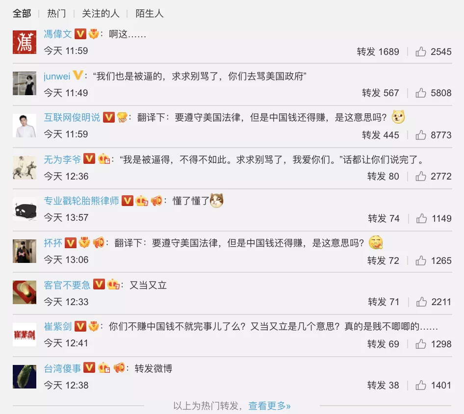Visit 专业戳轮胎熊律师's profile name link
Screen dimensions: 464x414
[81, 201]
